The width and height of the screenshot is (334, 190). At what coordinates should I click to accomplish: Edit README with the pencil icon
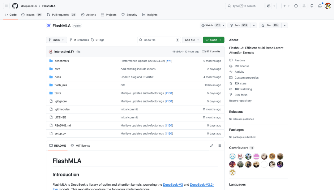(212, 145)
